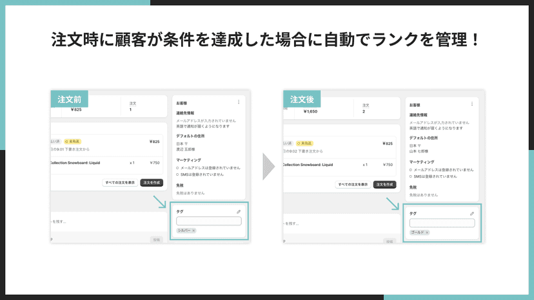Click the ¥1,650 amount spent value
Image resolution: width=534 pixels, height=300 pixels.
coord(310,111)
